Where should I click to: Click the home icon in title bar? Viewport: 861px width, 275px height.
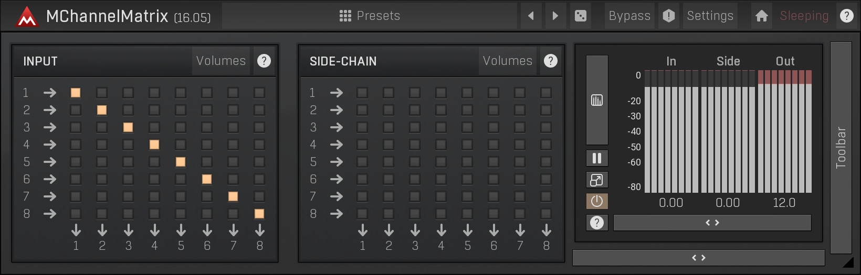pyautogui.click(x=762, y=16)
